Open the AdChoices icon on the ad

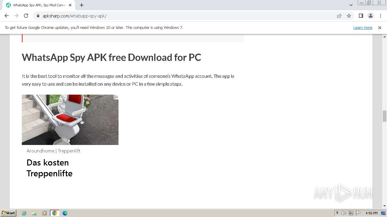pyautogui.click(x=116, y=97)
